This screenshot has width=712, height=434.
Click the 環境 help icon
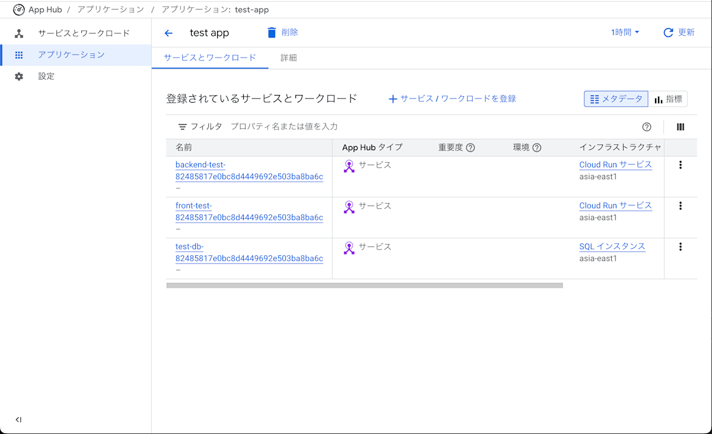537,147
